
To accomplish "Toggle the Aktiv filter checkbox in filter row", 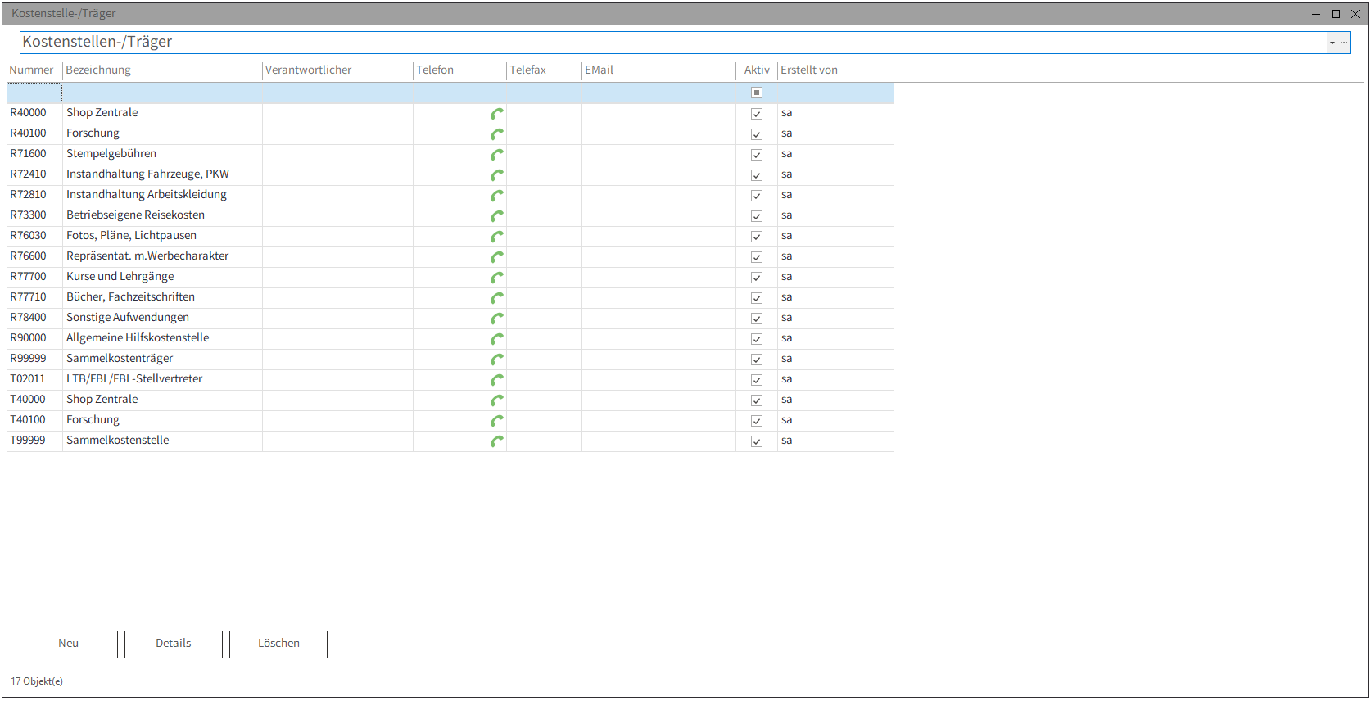I will tap(757, 93).
